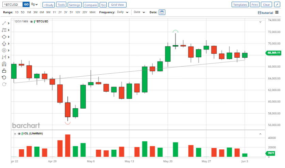The width and height of the screenshot is (285, 168).
Task: Remove the VOL study with X
Action: pyautogui.click(x=15, y=134)
